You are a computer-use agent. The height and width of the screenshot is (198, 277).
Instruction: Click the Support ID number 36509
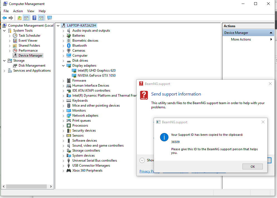(175, 142)
